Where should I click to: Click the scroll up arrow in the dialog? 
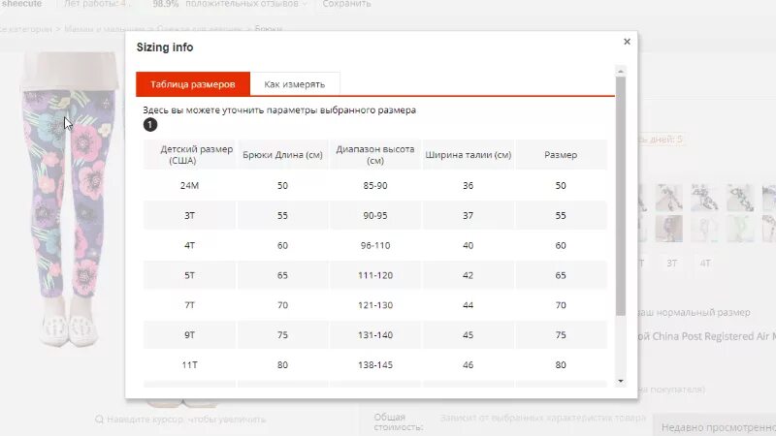click(x=621, y=72)
